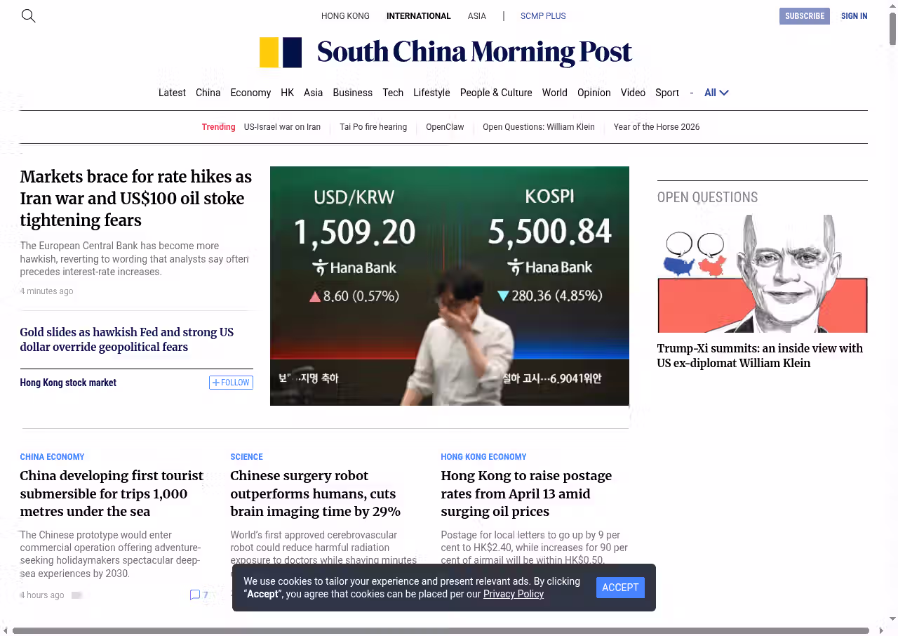Image resolution: width=898 pixels, height=636 pixels.
Task: Open the Sign In link
Action: click(x=854, y=15)
